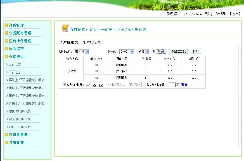Screen dimensions: 244x161
Task: Click the orange icon beside 短信业务管理
Action: [x=7, y=41]
